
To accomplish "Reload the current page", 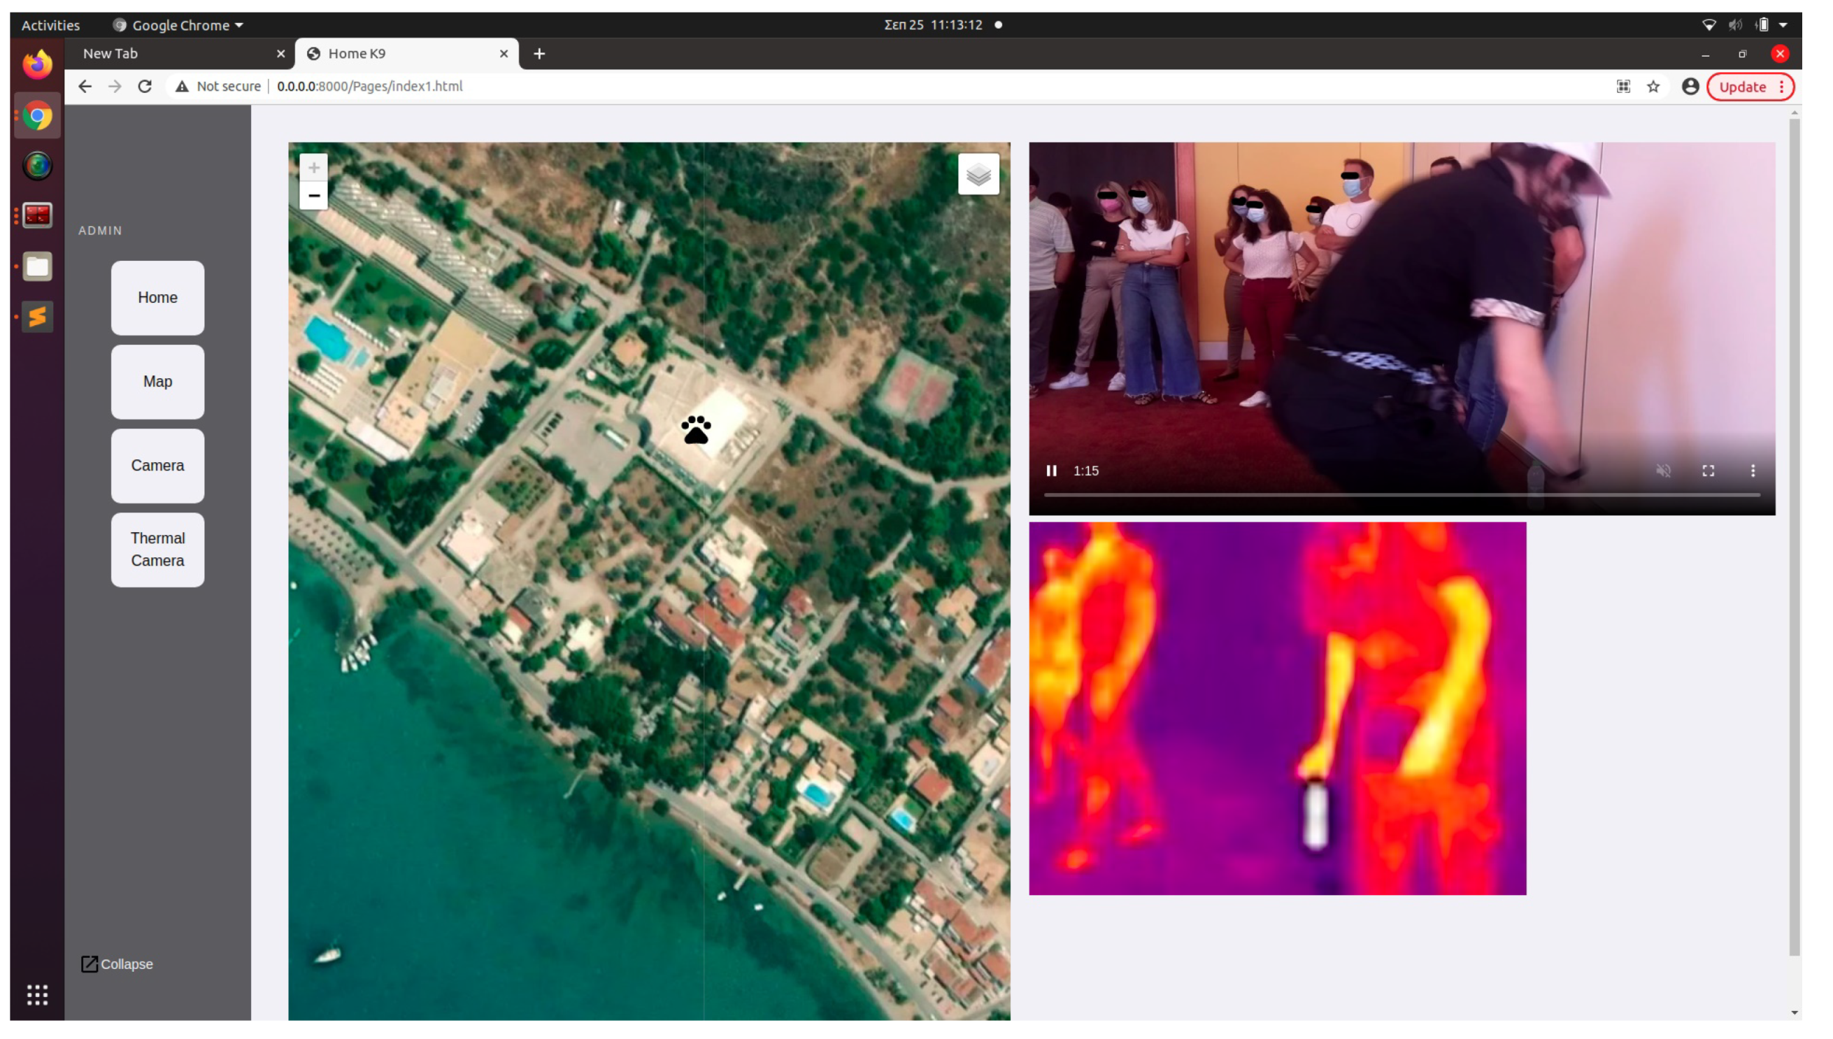I will pos(145,86).
